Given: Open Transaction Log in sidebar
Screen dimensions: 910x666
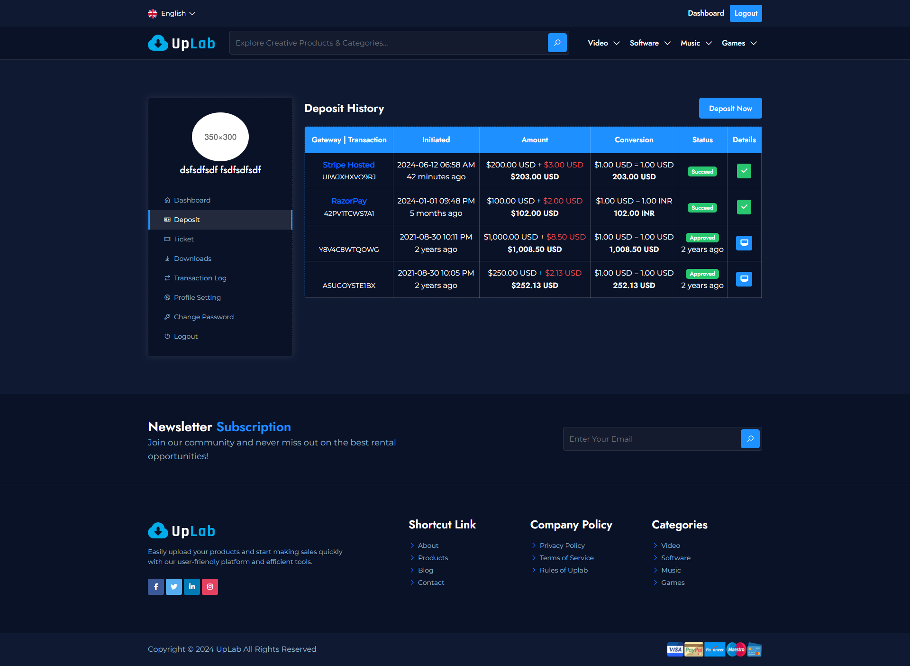Looking at the screenshot, I should 200,278.
